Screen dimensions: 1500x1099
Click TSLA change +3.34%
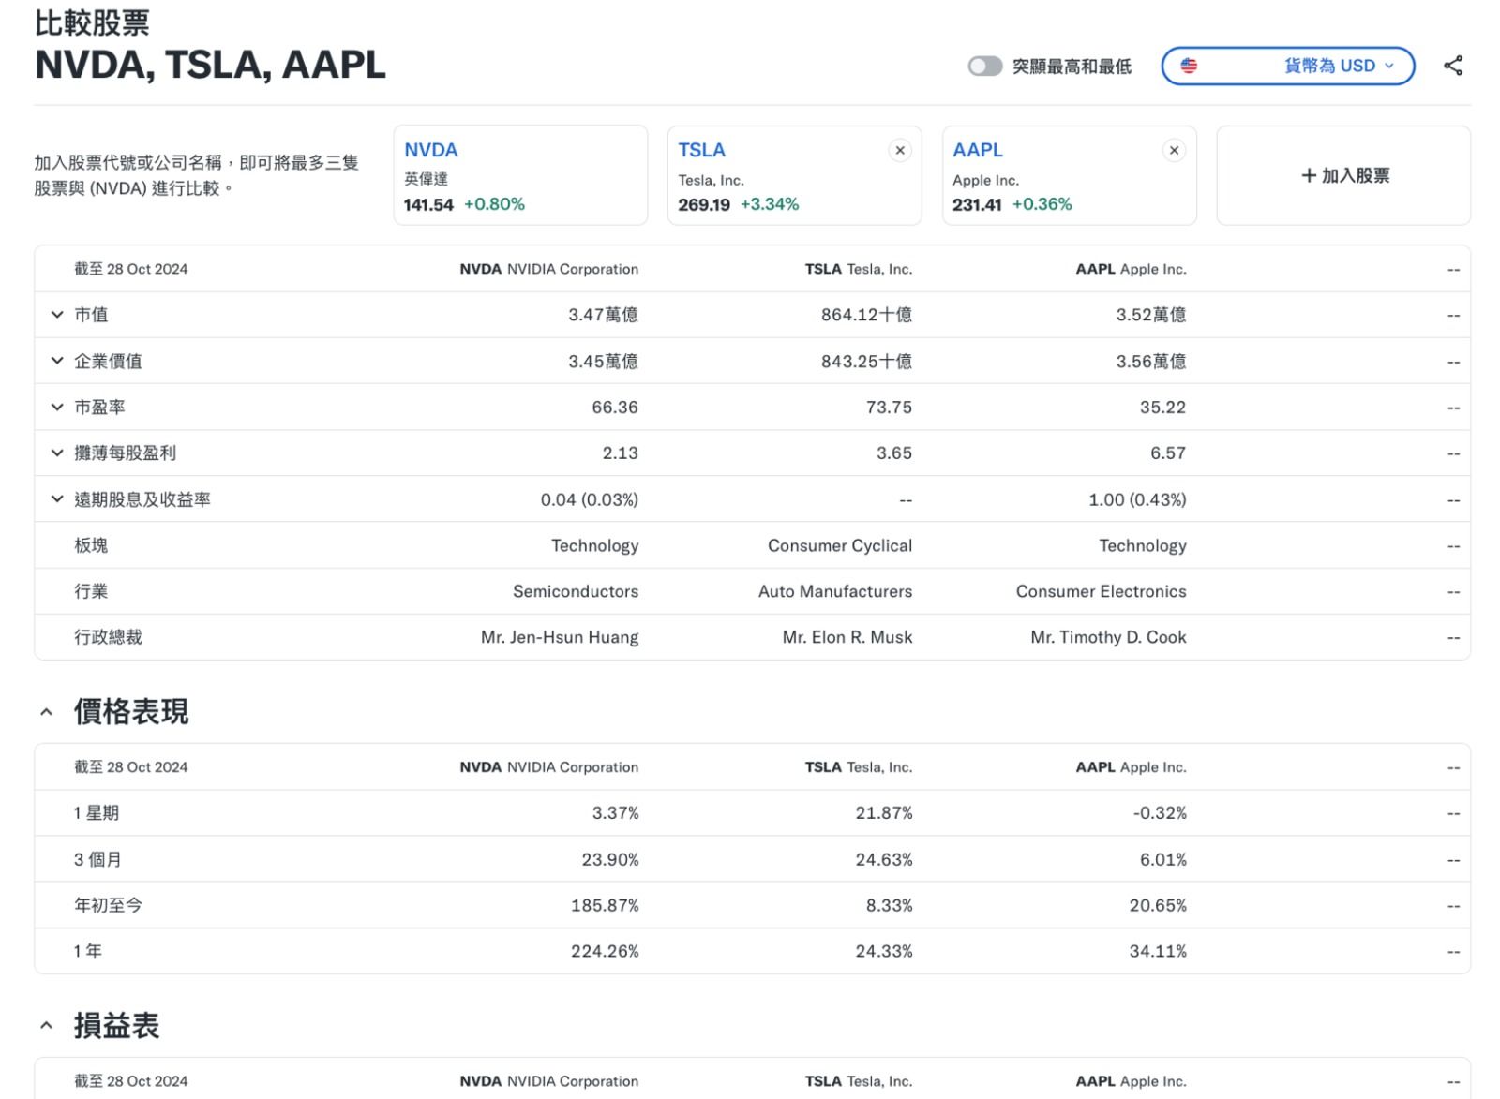(770, 204)
